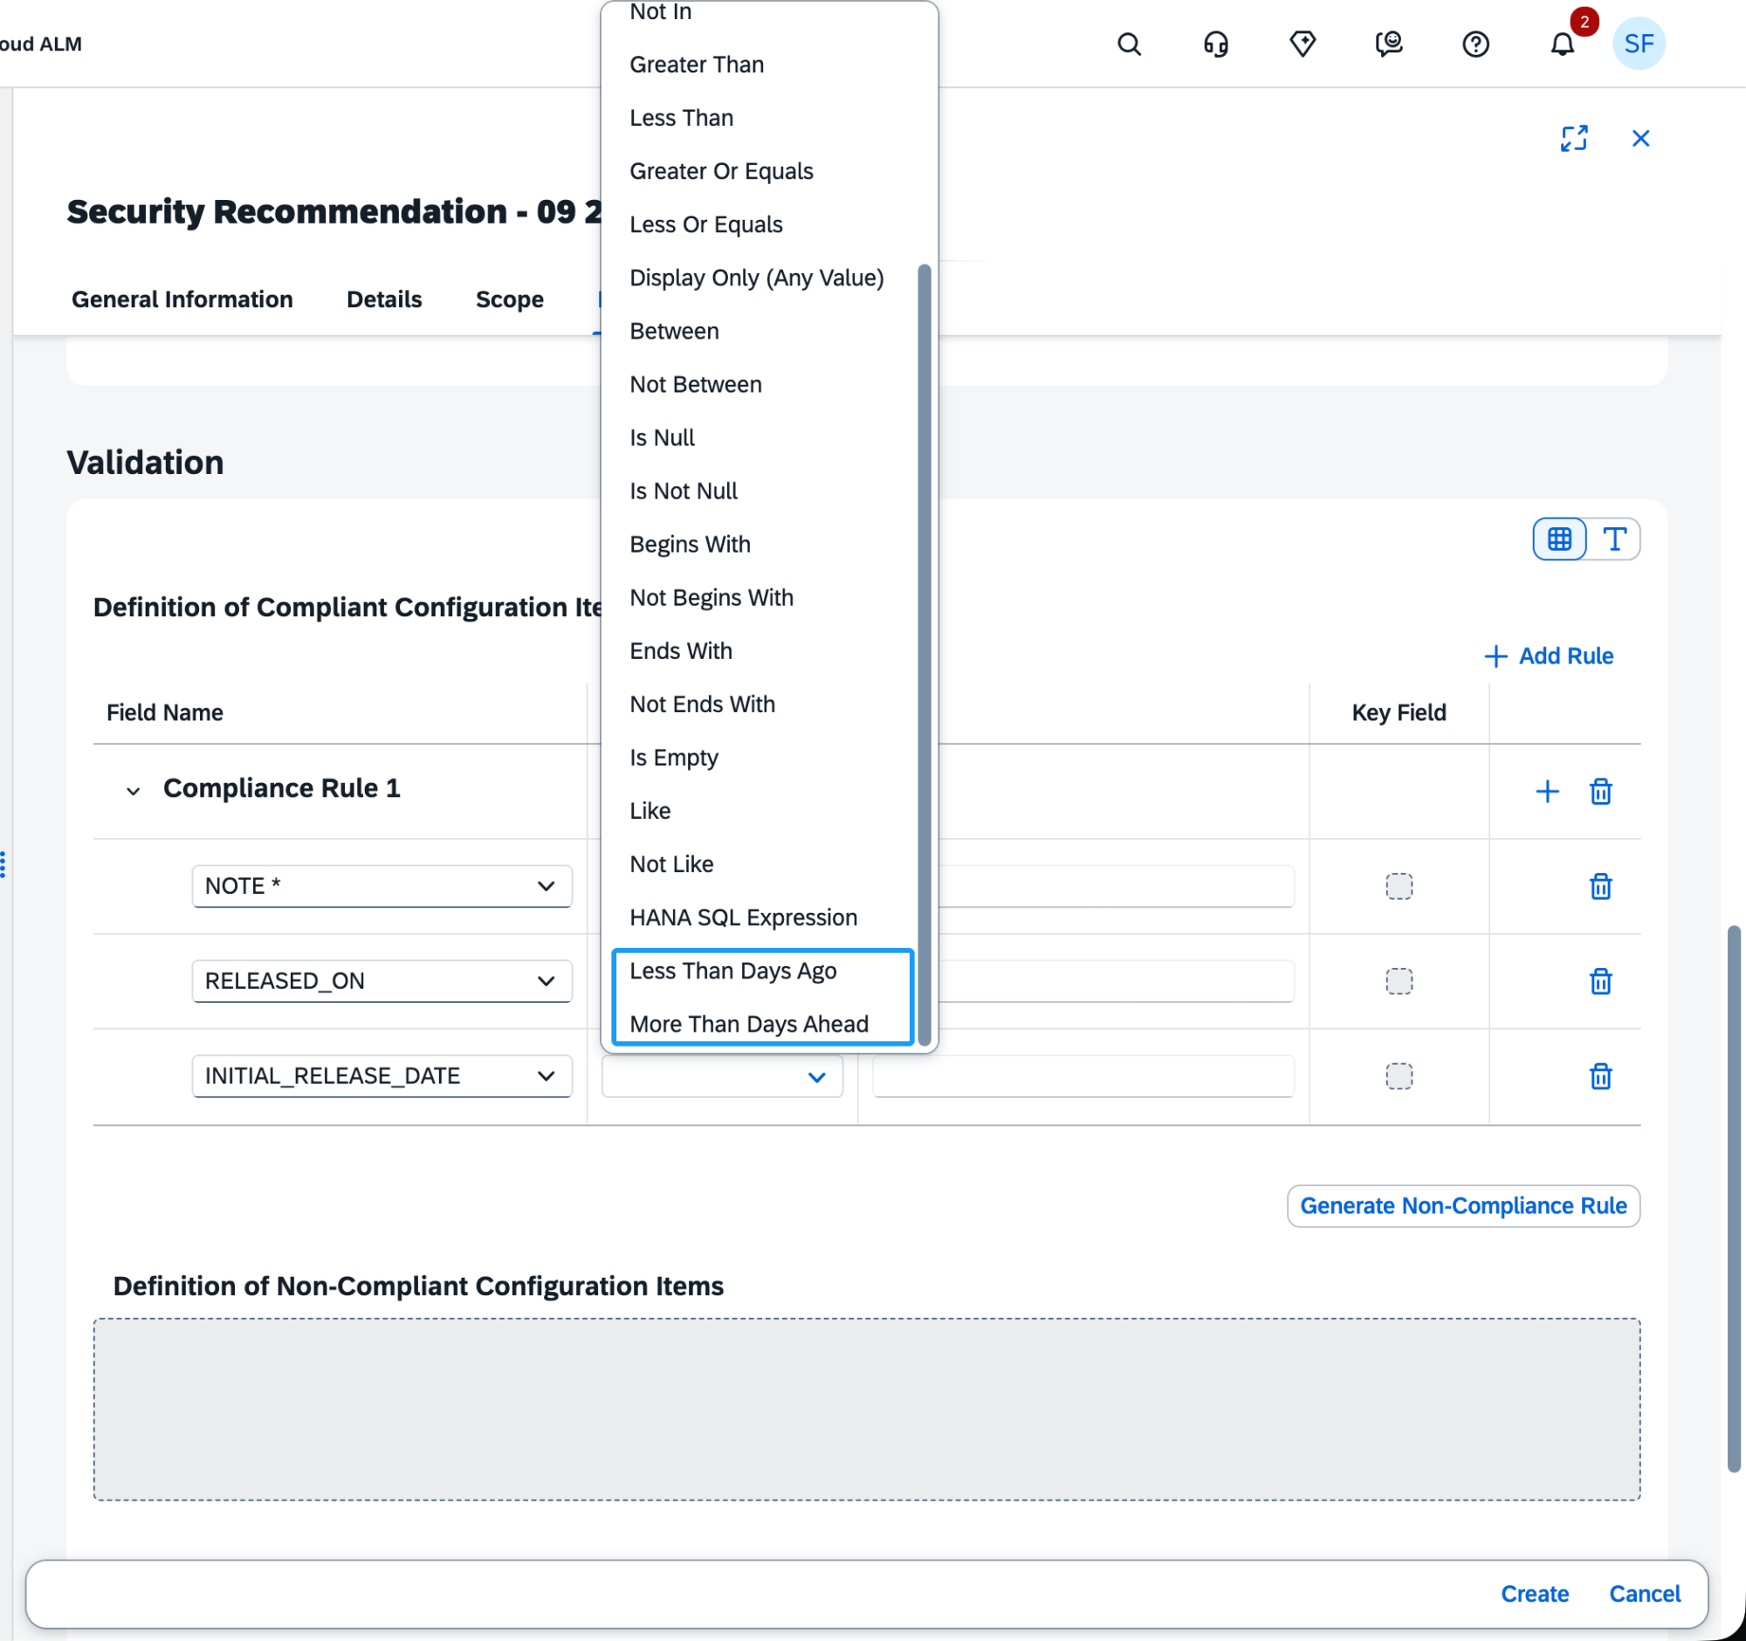Screen dimensions: 1746x1641
Task: Open the Details tab
Action: click(x=384, y=299)
